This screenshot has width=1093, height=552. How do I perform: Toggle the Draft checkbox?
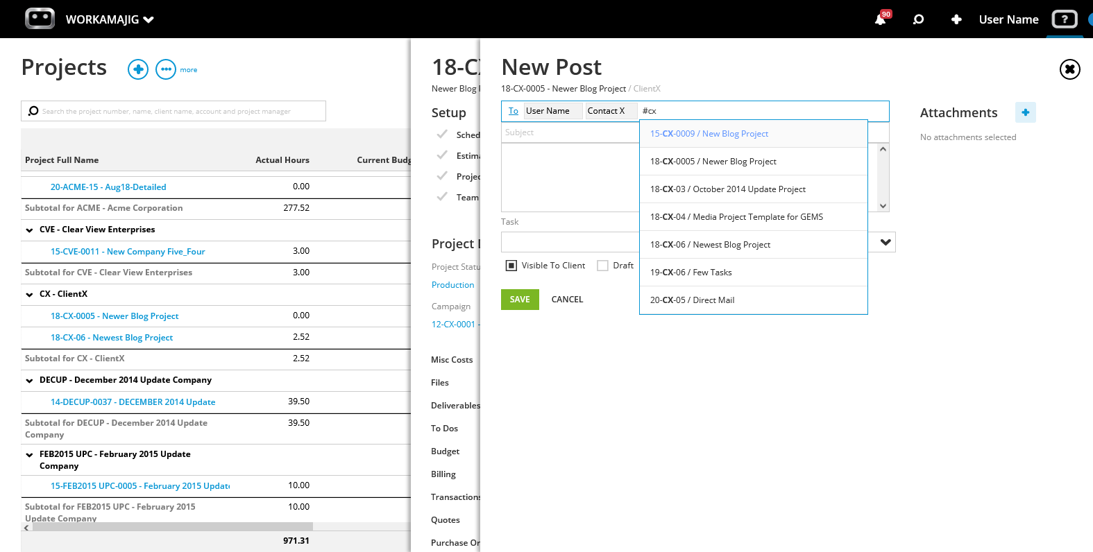click(x=603, y=266)
